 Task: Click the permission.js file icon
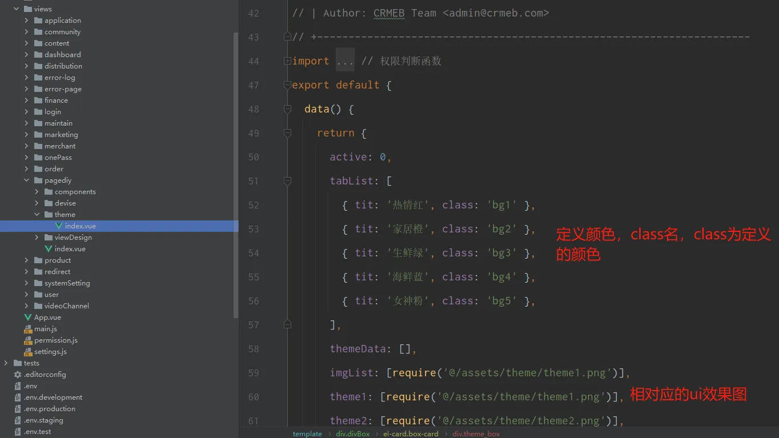coord(28,340)
